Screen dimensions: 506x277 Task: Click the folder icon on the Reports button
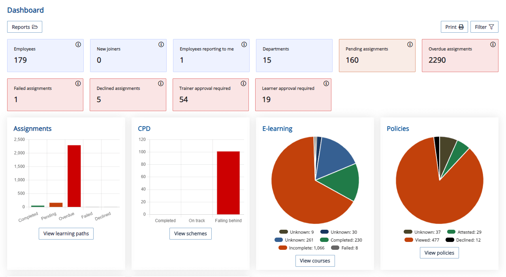click(35, 27)
